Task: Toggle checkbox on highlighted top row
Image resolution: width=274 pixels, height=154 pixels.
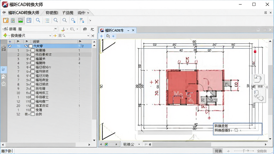Action: pos(31,46)
